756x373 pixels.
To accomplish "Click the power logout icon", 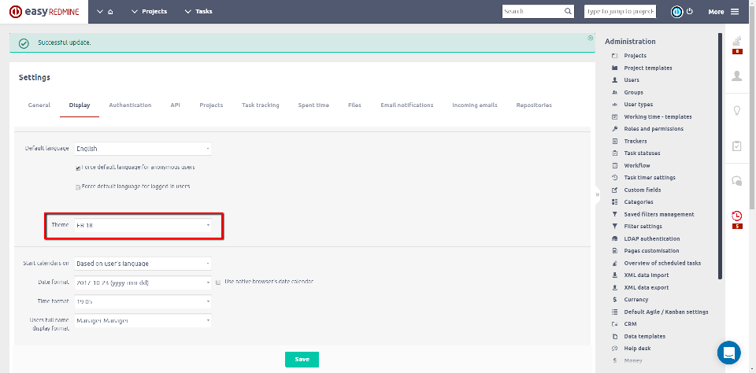I will tap(690, 12).
